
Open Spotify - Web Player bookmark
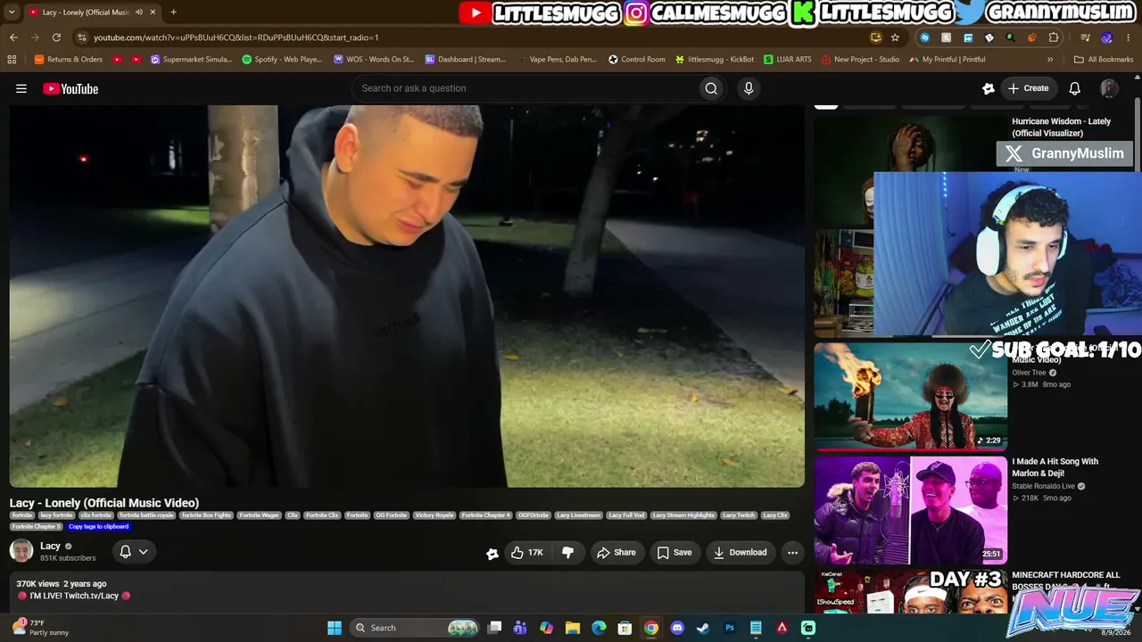[x=282, y=60]
